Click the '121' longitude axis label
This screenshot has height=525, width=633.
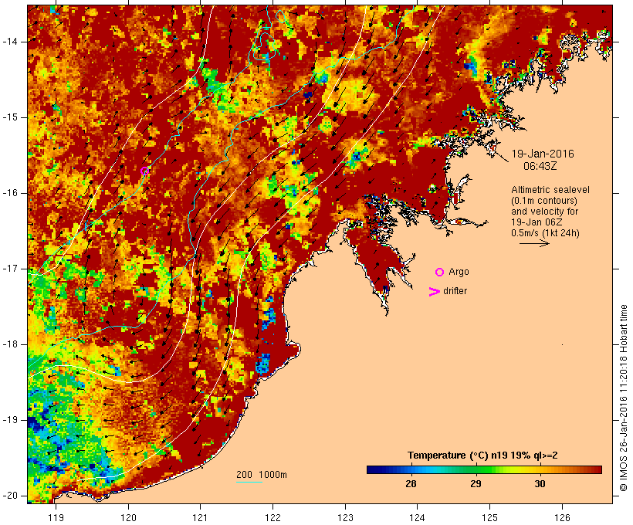point(201,517)
